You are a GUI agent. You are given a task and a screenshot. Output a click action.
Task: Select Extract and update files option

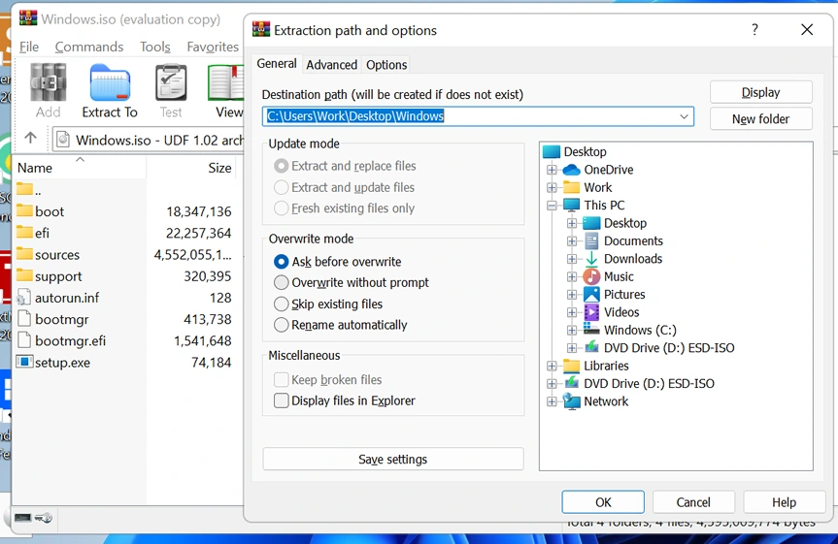pos(282,187)
